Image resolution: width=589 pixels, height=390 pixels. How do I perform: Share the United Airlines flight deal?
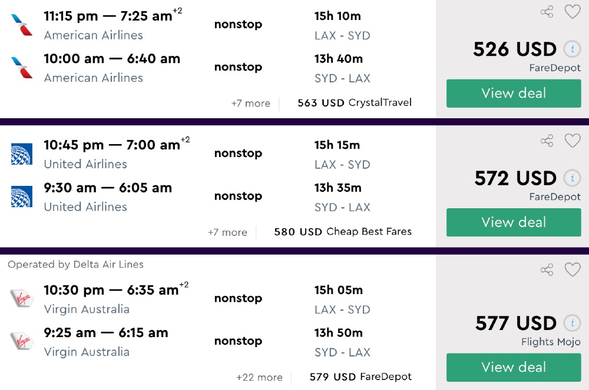point(547,141)
